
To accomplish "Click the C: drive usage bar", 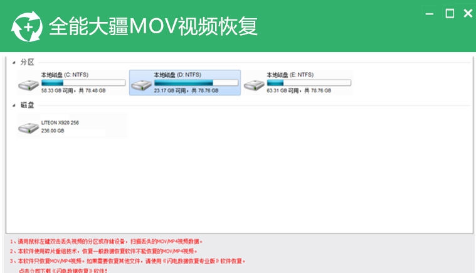I will tap(83, 83).
